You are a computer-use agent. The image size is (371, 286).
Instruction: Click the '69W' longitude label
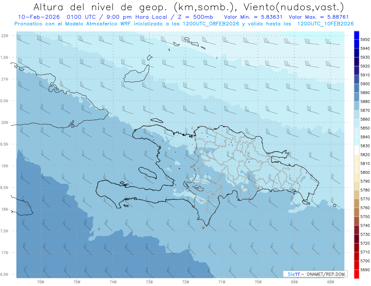coord(294,282)
